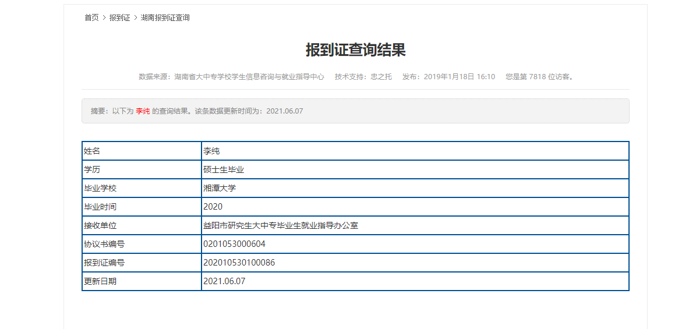Click the chevron arrow after 报到证 breadcrumb
The image size is (689, 329).
pos(136,17)
